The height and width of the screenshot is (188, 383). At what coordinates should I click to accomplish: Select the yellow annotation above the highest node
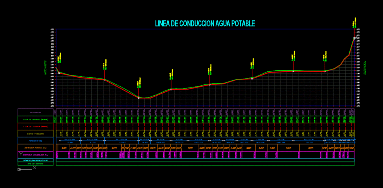(355, 23)
